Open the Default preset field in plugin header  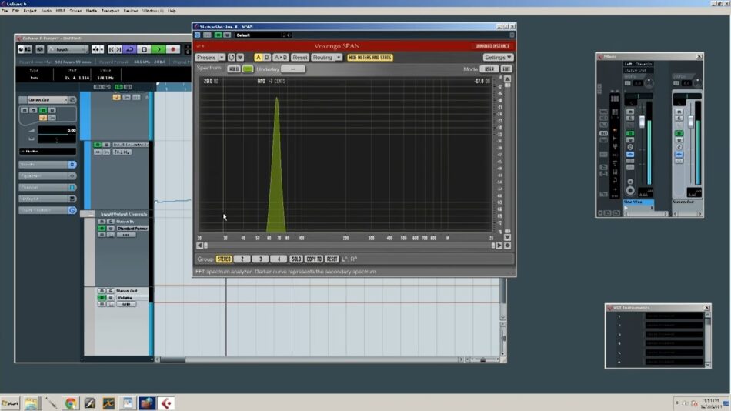(258, 35)
